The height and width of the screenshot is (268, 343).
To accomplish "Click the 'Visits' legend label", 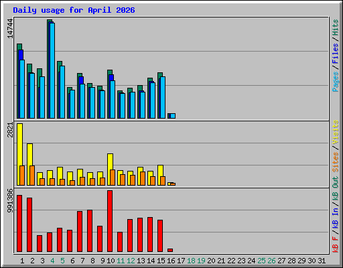I will click(x=336, y=132).
